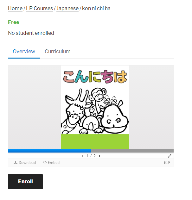Jump to slide two on progress bar
Image resolution: width=192 pixels, height=200 pixels.
tap(132, 151)
